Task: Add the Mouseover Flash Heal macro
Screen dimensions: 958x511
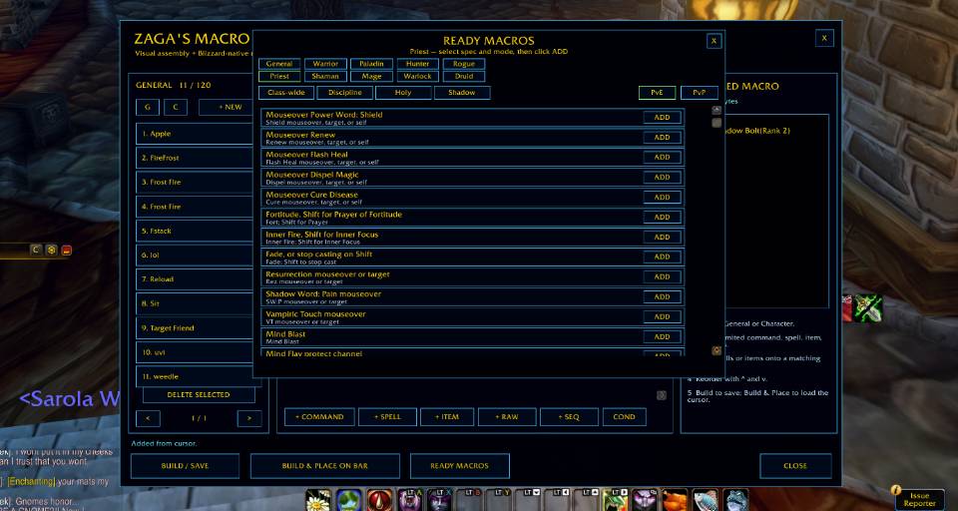Action: click(x=663, y=157)
